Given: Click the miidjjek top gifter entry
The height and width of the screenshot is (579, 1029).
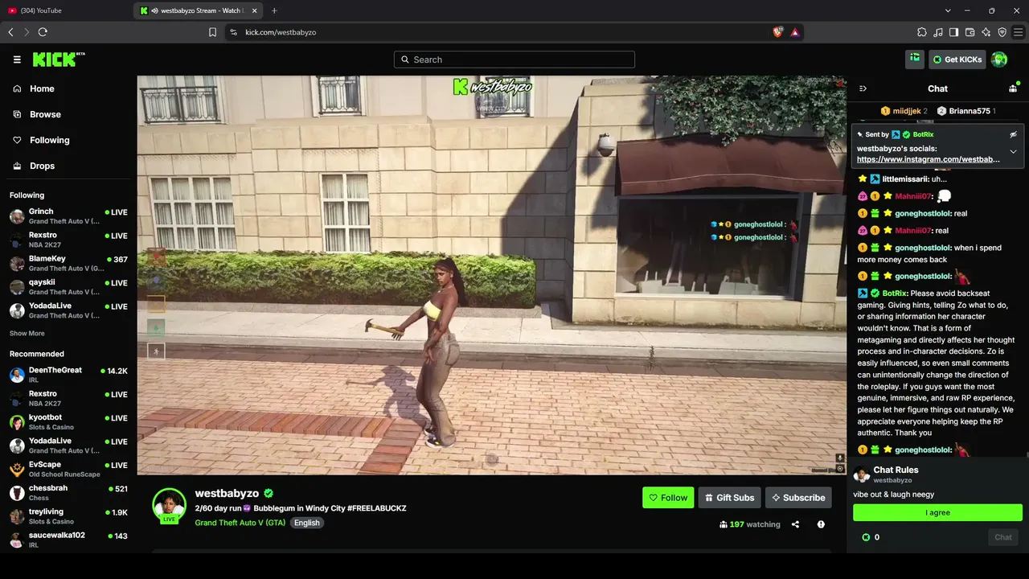Looking at the screenshot, I should (904, 111).
